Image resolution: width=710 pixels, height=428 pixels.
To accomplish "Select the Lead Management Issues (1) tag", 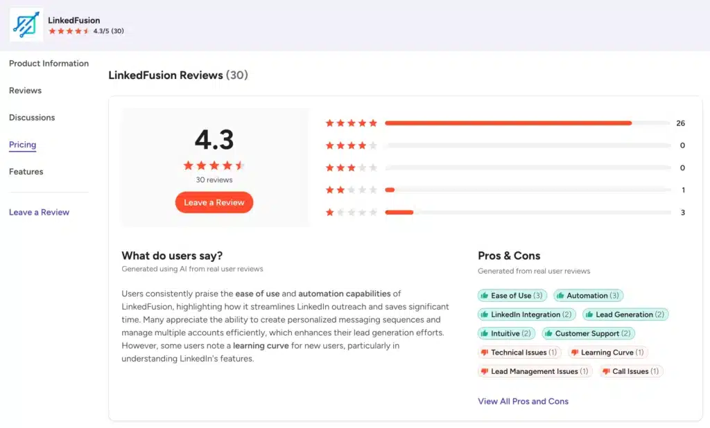I will tap(535, 371).
